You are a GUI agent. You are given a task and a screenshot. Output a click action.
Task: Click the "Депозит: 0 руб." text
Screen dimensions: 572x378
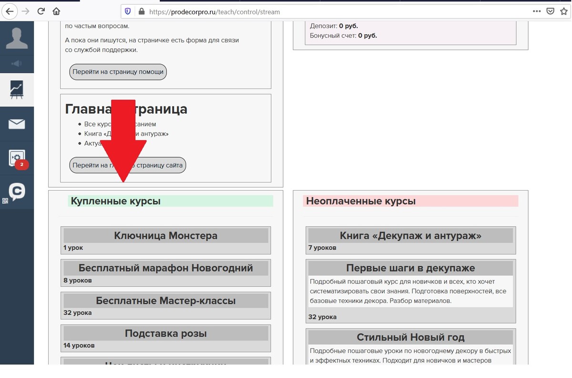pos(334,26)
